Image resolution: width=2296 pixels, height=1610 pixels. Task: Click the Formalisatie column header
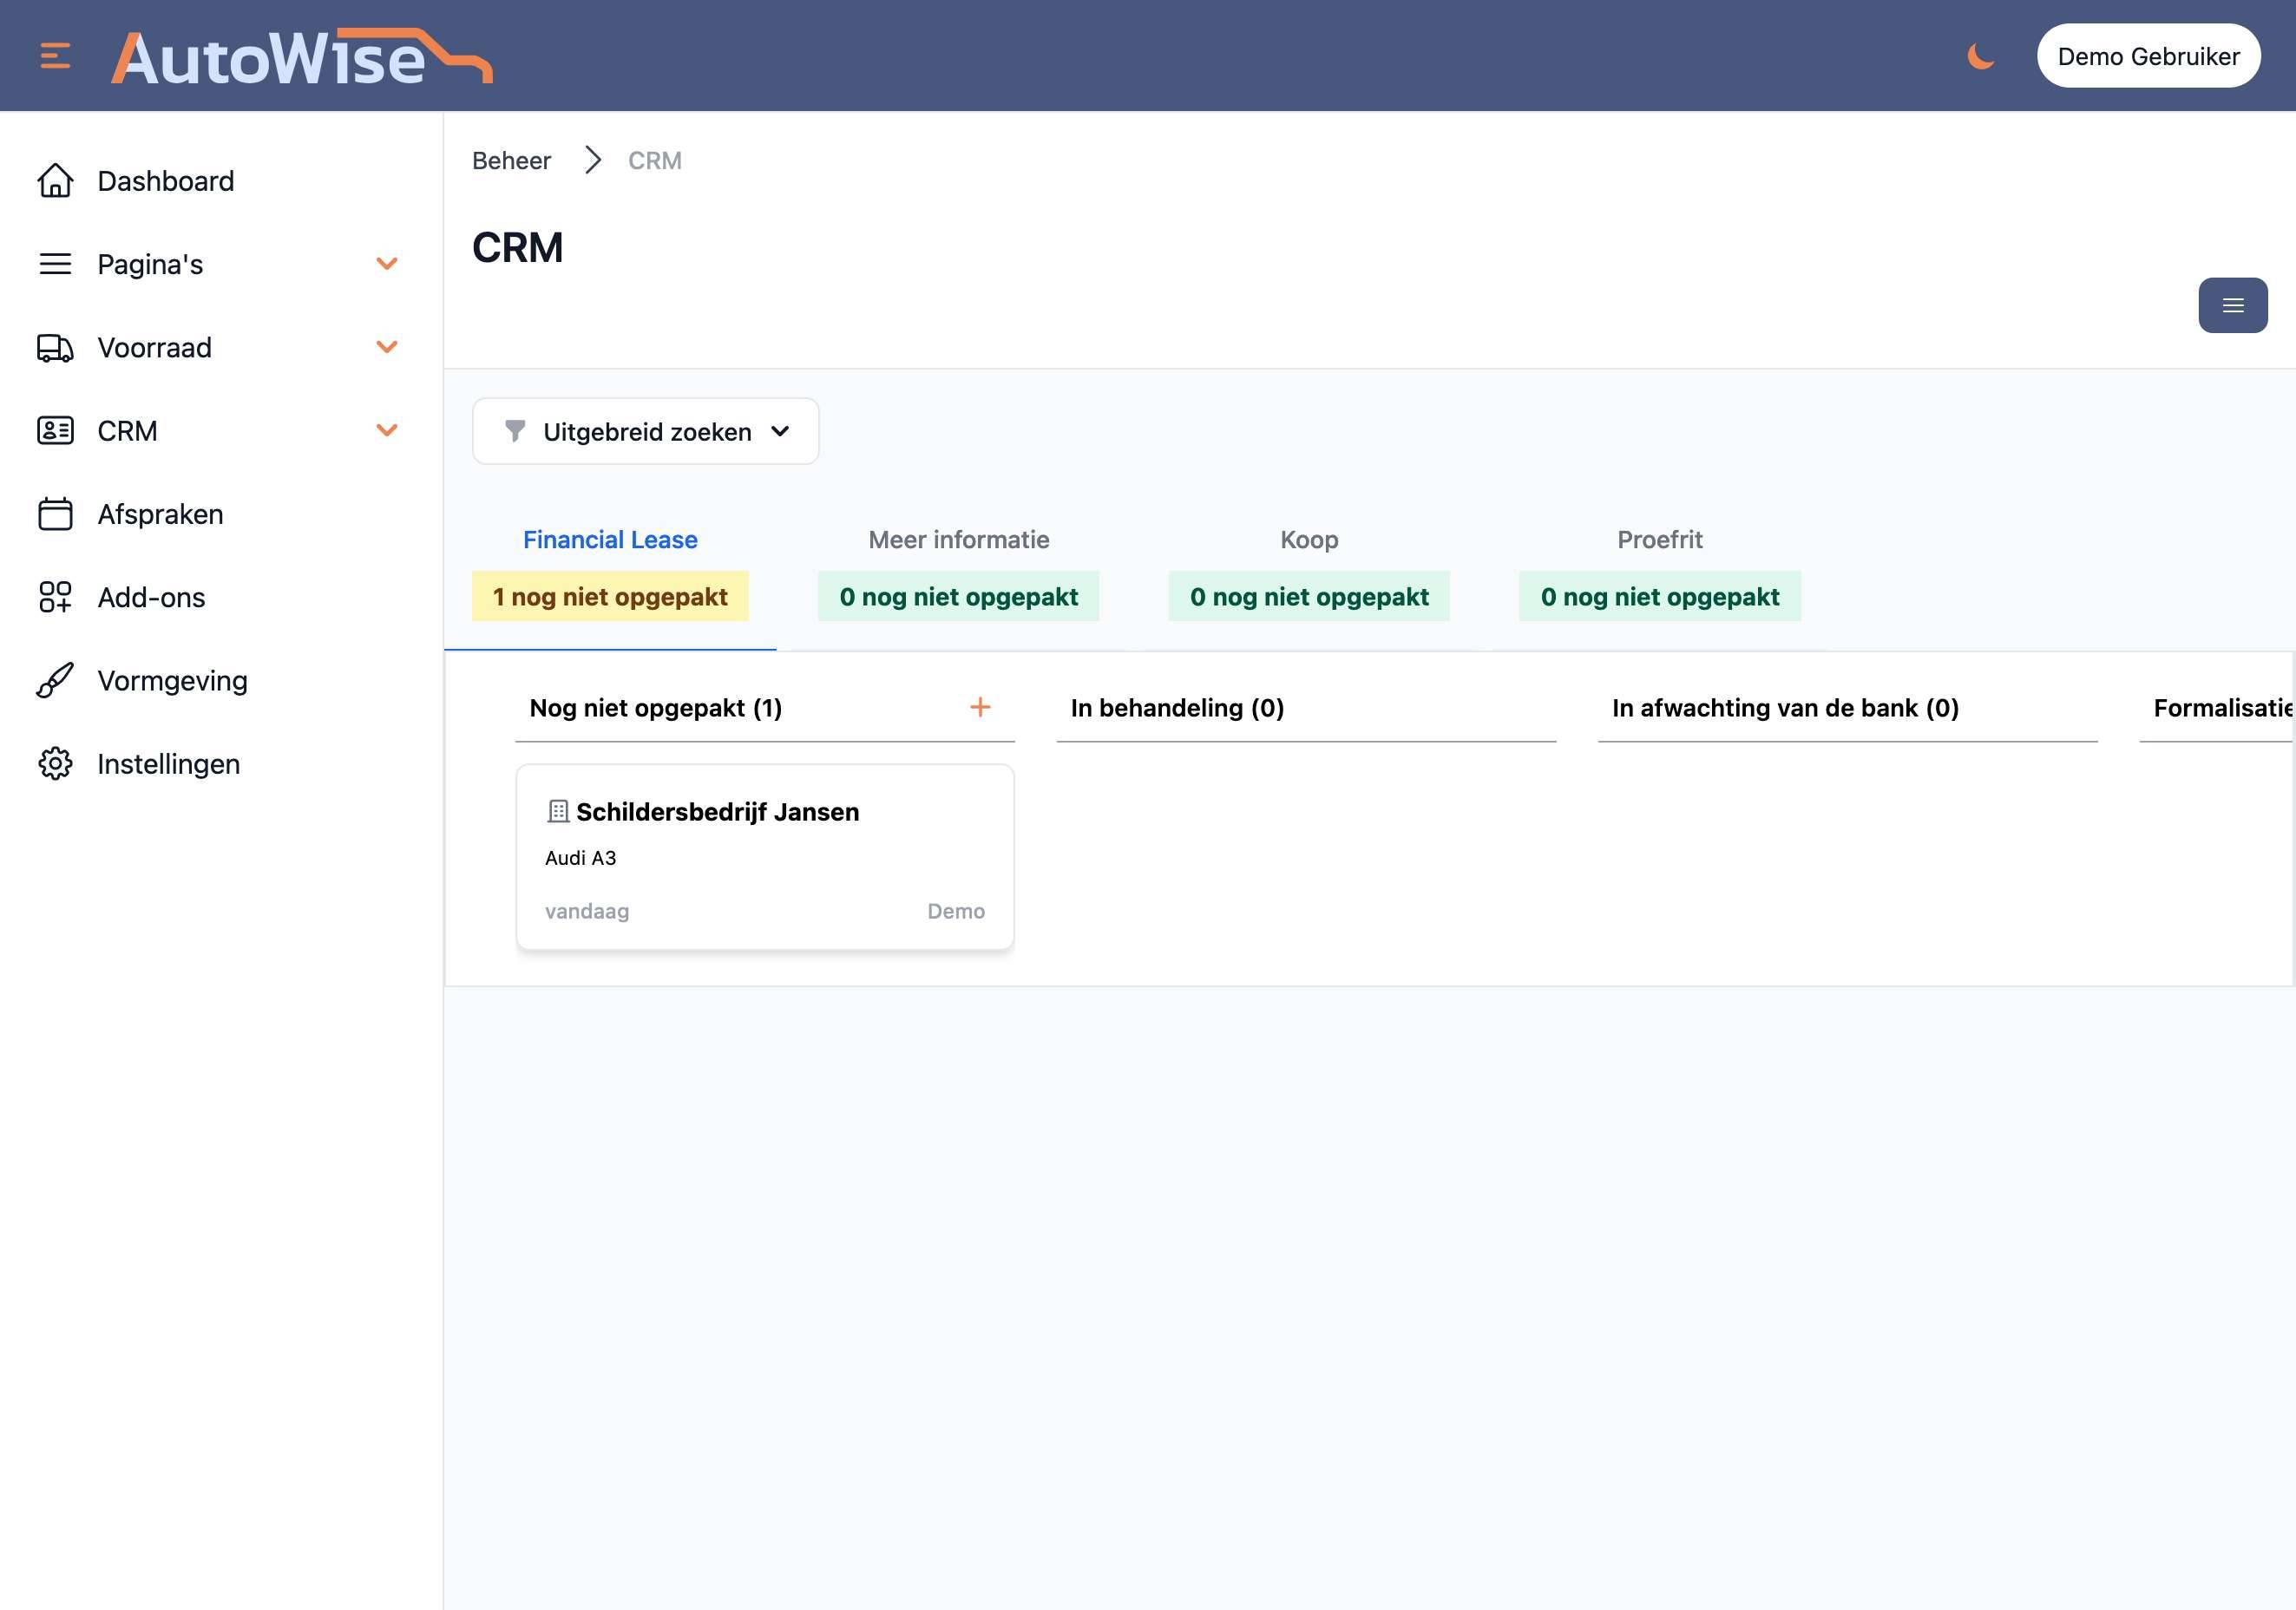click(2222, 708)
